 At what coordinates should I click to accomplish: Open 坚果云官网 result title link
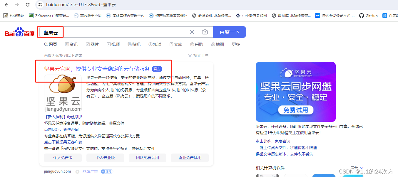tap(97, 69)
